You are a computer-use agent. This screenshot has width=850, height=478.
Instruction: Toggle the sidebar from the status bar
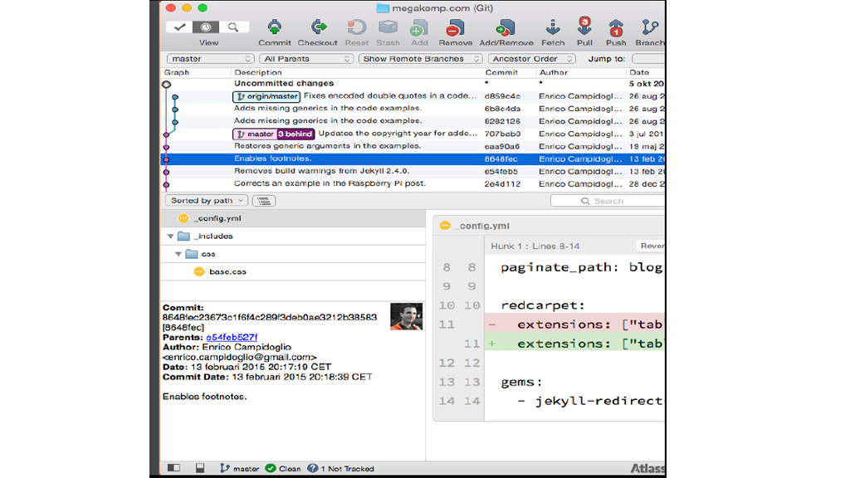(173, 468)
